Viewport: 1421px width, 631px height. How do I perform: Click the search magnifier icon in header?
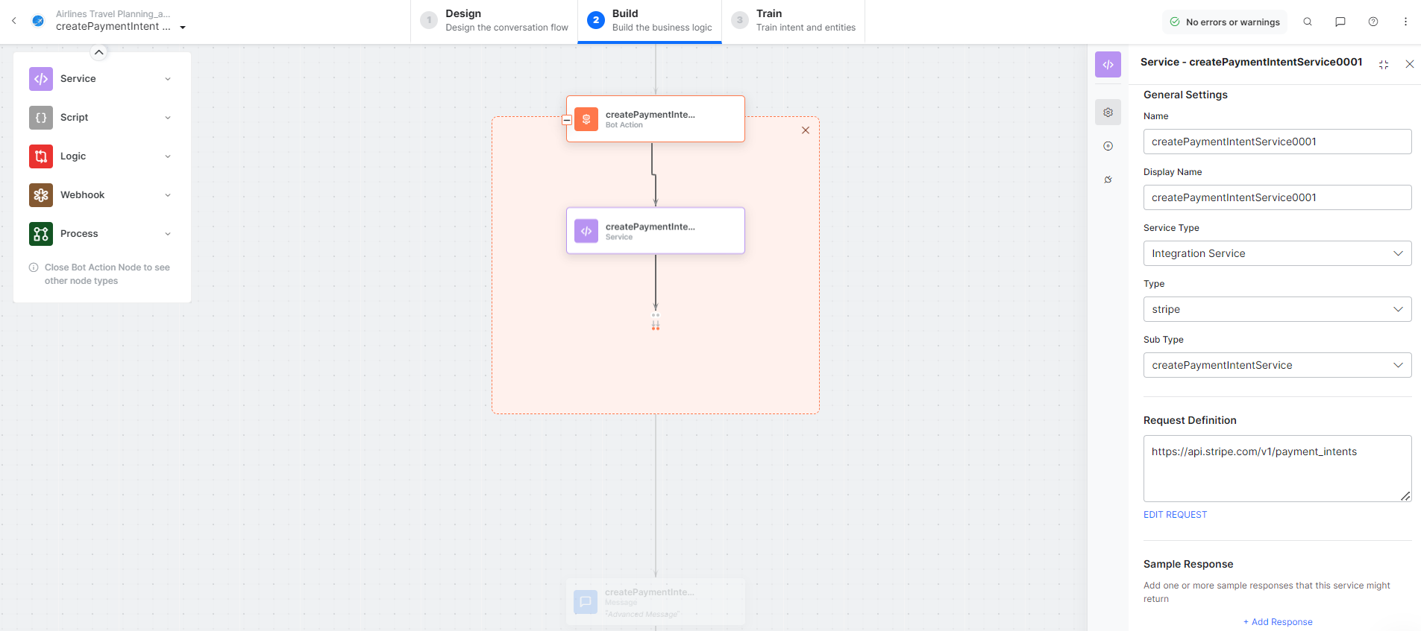click(1308, 22)
